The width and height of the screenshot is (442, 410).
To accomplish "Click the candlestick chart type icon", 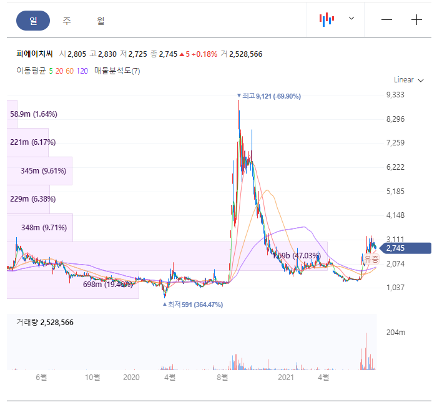I will click(327, 19).
